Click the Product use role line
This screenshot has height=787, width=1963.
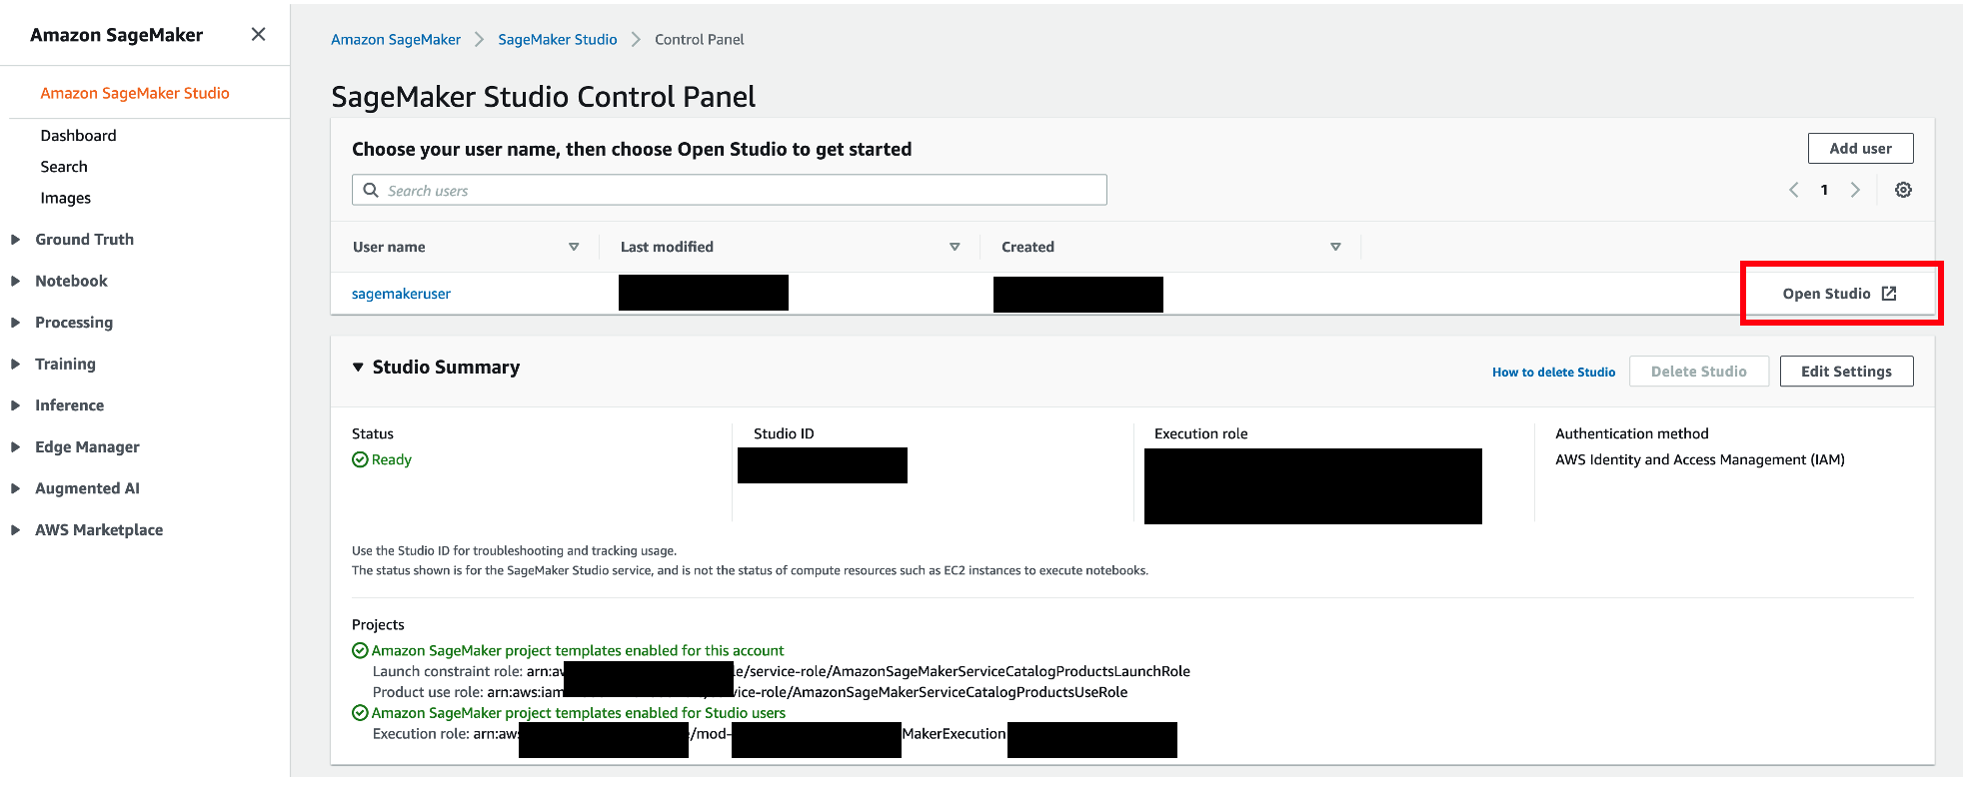point(750,692)
